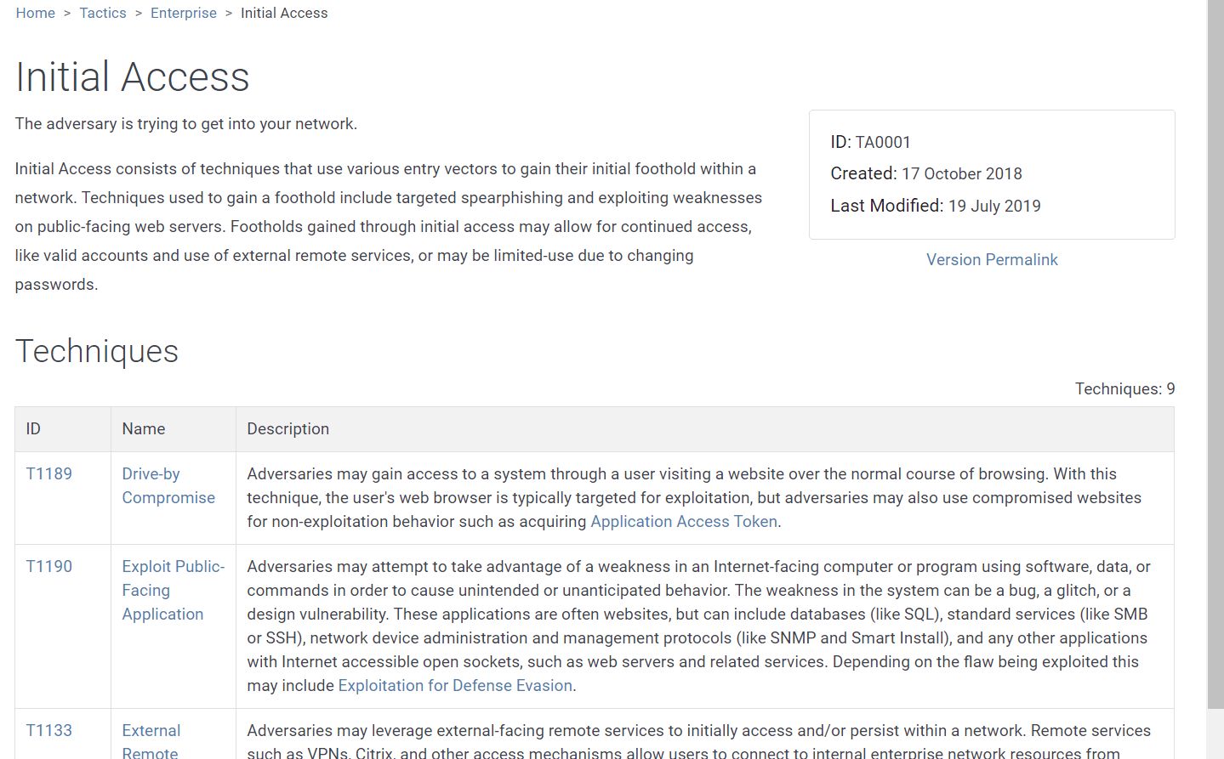Image resolution: width=1224 pixels, height=759 pixels.
Task: Follow Exploitation for Defense Evasion link
Action: (455, 686)
